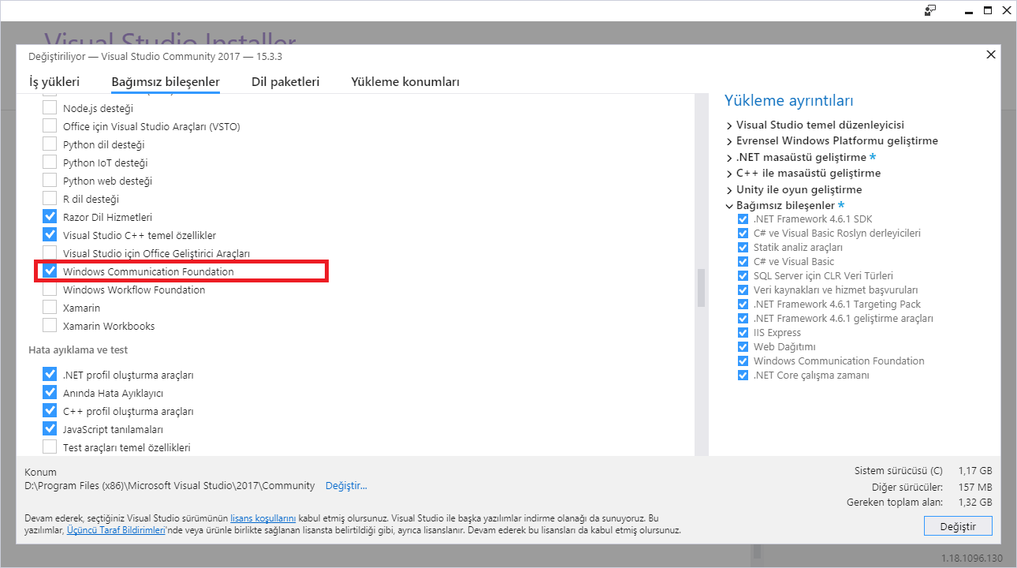
Task: Click the Değiştir button to apply changes
Action: (x=958, y=526)
